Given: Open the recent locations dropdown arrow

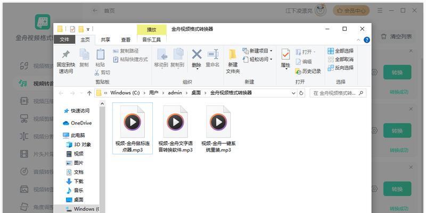Looking at the screenshot, I should click(81, 93).
